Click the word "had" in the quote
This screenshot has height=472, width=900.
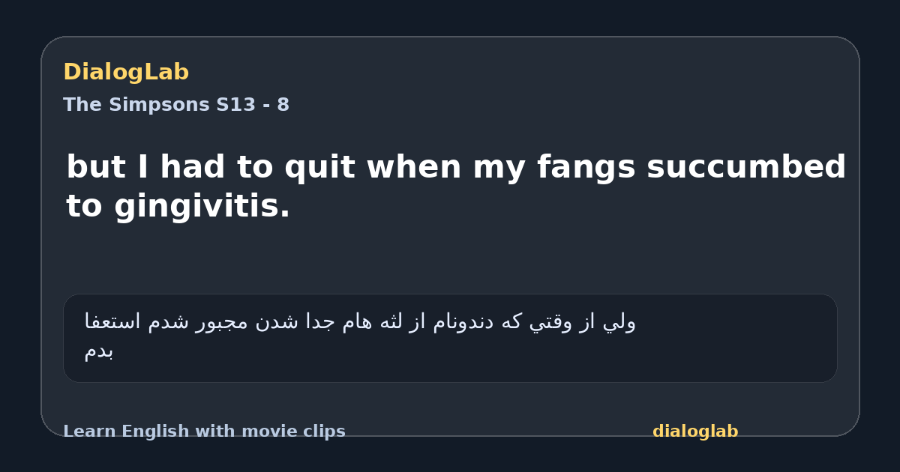tap(193, 167)
